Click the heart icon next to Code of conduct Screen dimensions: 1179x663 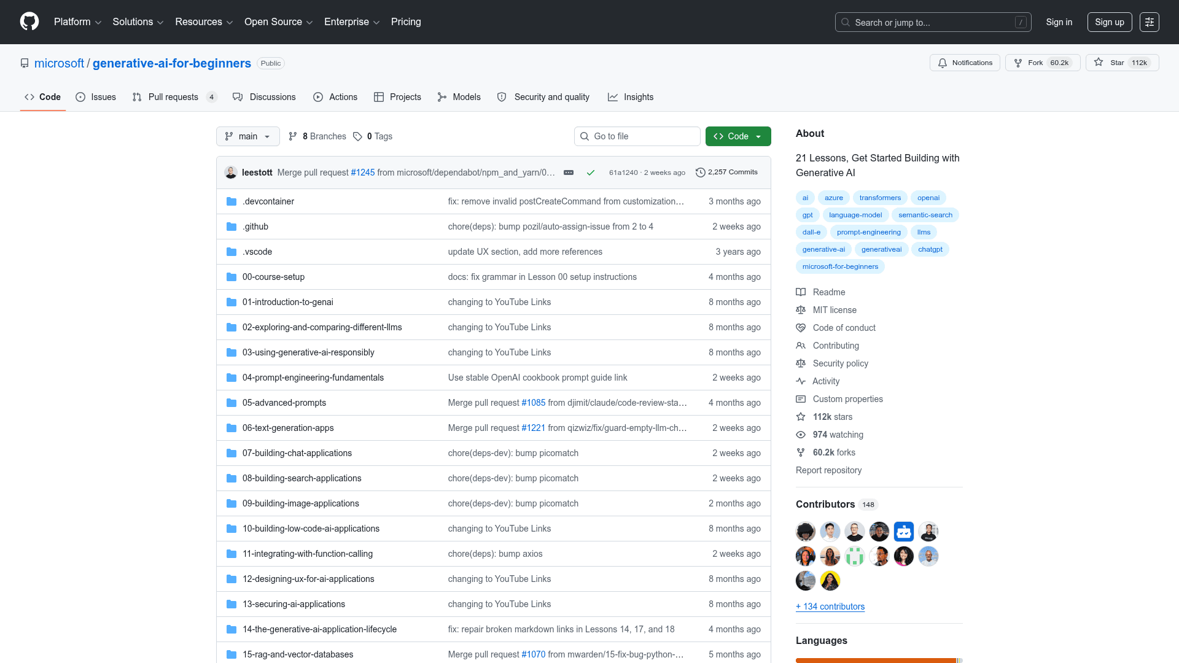(801, 328)
